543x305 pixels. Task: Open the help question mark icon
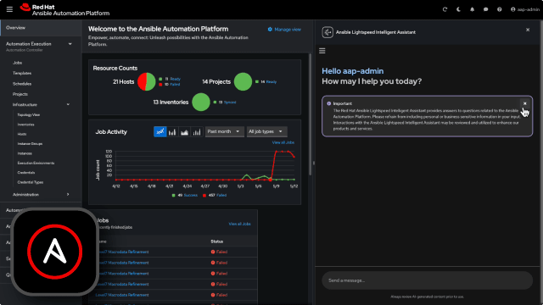pyautogui.click(x=500, y=9)
